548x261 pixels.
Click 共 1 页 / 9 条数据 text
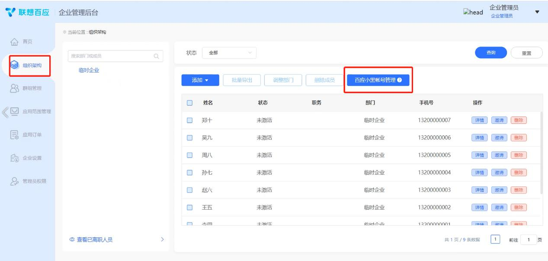(462, 240)
